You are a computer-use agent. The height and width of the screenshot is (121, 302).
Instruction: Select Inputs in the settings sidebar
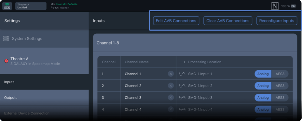[x=44, y=82]
